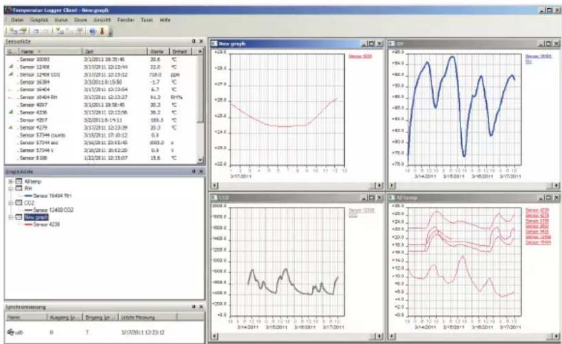Click red line swatch of Sensor 4236
562x344 pixels.
[28, 224]
